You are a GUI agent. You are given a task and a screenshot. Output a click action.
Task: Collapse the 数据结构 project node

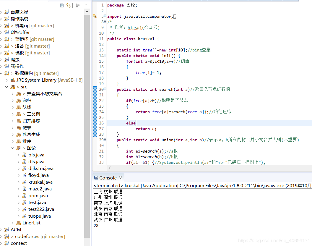[1, 73]
